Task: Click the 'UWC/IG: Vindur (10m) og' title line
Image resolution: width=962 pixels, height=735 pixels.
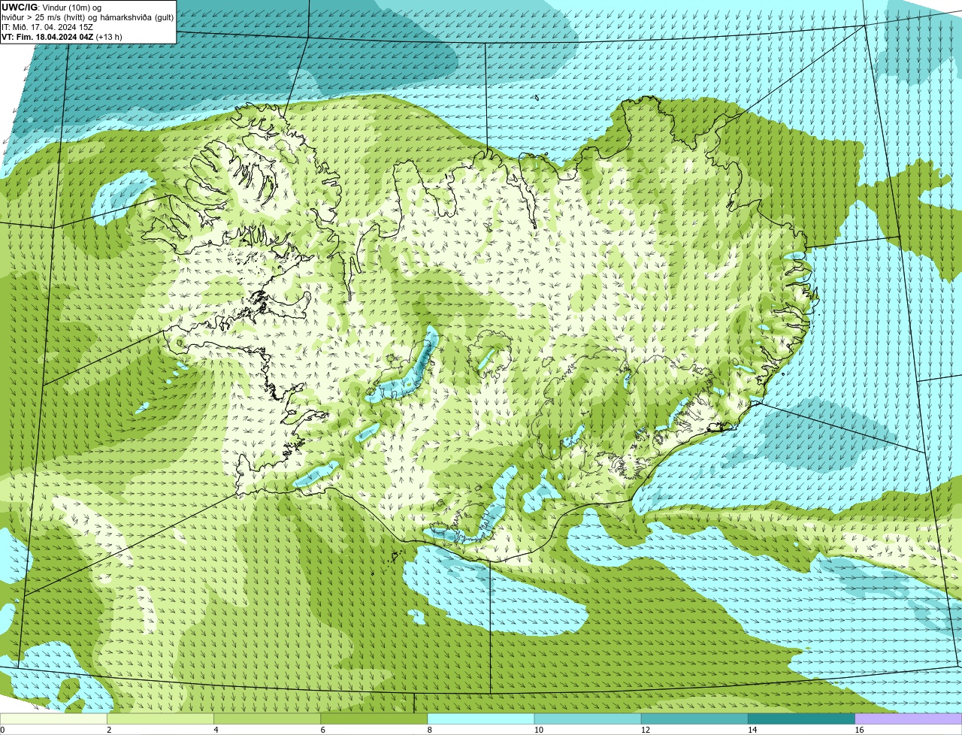Action: tap(52, 8)
